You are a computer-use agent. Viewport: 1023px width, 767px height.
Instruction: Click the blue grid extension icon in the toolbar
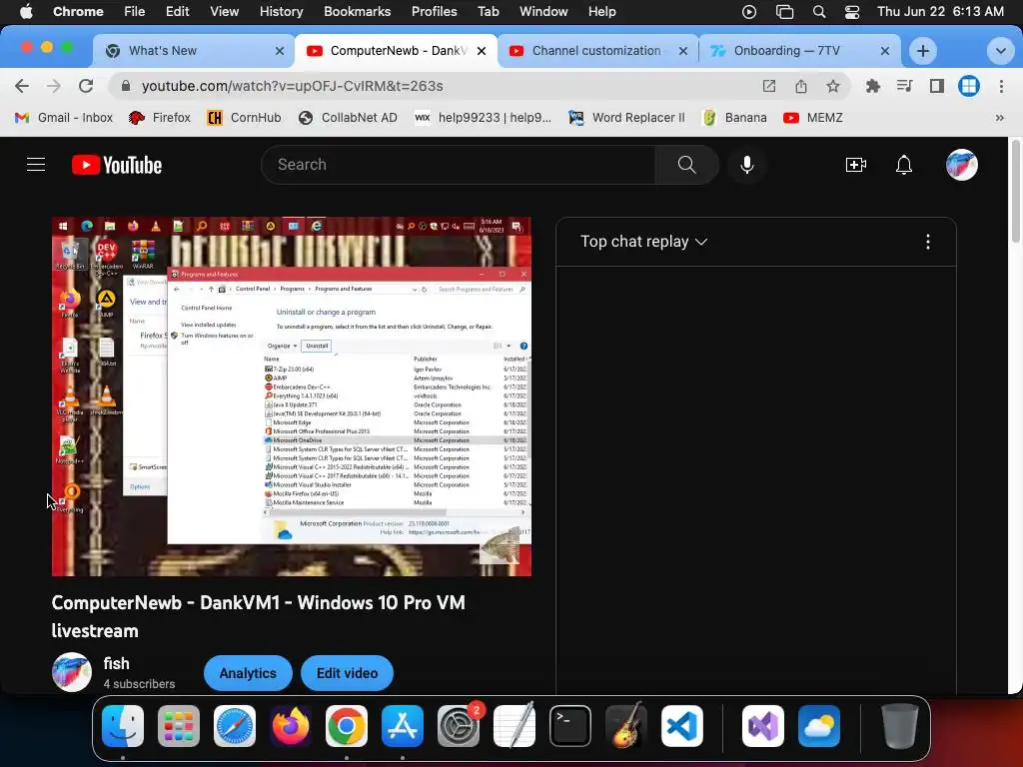969,86
